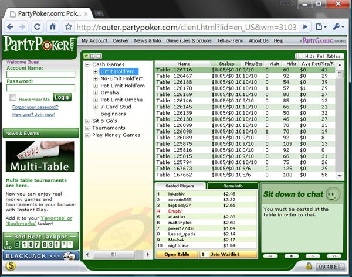Click the Go arrow beside address bar

[x=305, y=27]
